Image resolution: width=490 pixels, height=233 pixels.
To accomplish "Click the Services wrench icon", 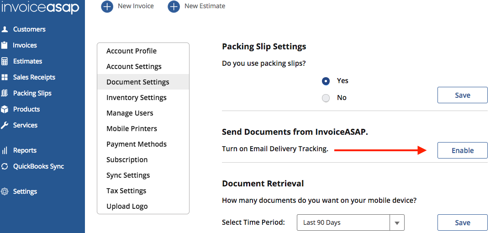I will click(5, 125).
